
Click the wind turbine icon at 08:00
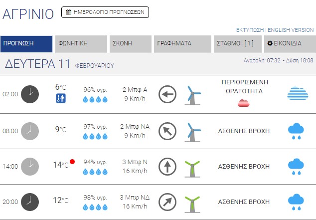pos(193,131)
